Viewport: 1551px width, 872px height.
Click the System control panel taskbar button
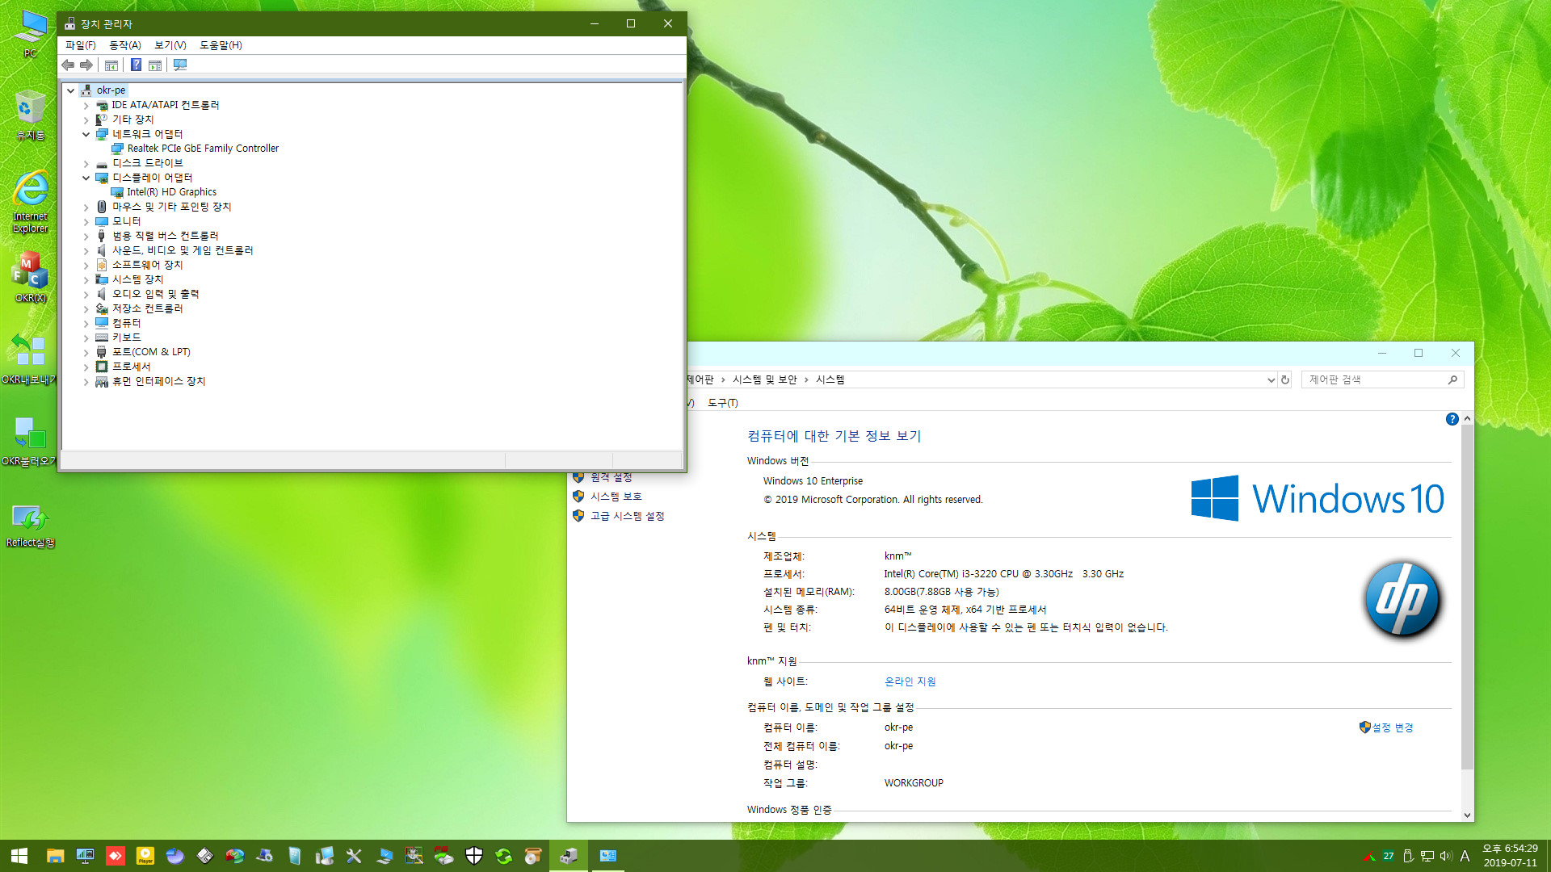pos(607,856)
